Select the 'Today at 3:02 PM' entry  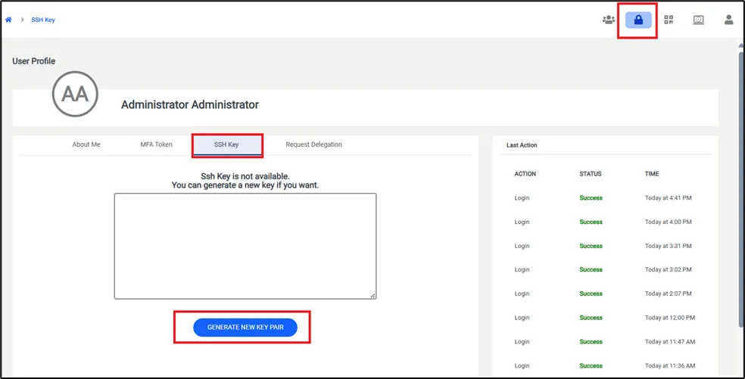point(668,269)
